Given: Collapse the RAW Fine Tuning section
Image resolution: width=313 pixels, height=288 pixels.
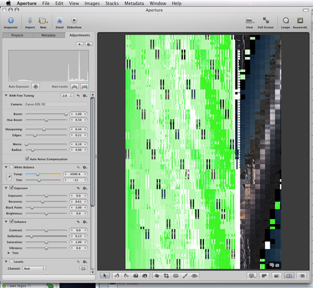Looking at the screenshot, I should [x=6, y=95].
